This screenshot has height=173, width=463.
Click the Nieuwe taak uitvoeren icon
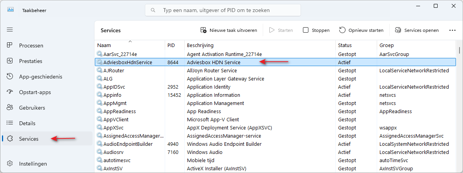pos(203,30)
